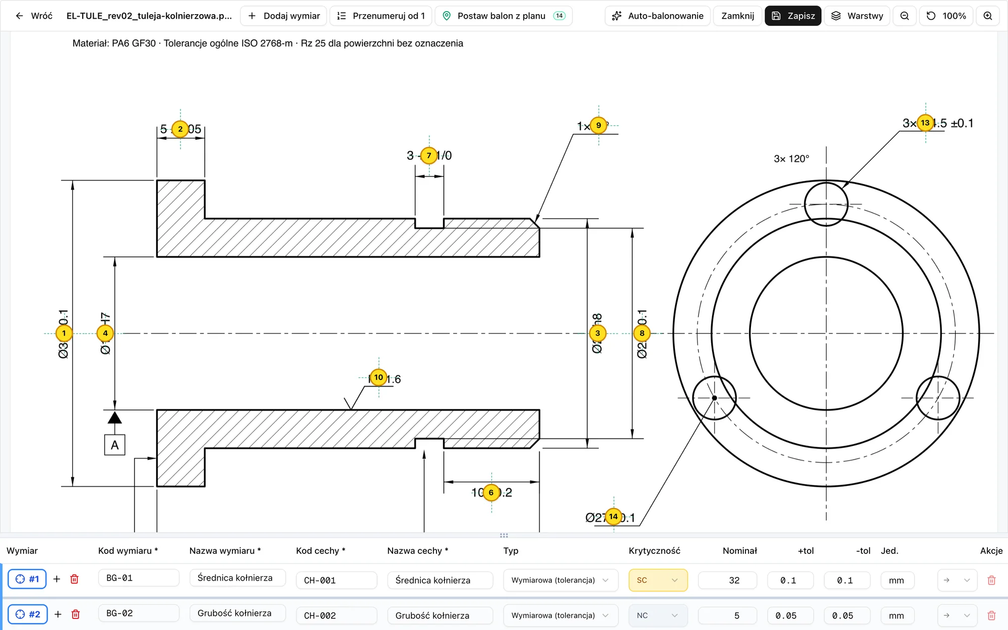Viewport: 1008px width, 630px height.
Task: Click the Kod wymiaru column header
Action: pyautogui.click(x=128, y=551)
